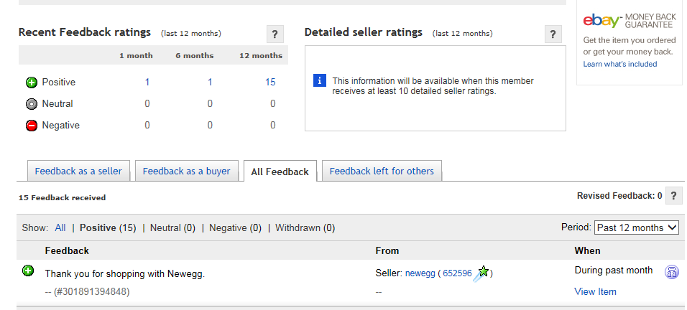Click 12 months positive count 15
This screenshot has width=687, height=310.
pos(270,82)
